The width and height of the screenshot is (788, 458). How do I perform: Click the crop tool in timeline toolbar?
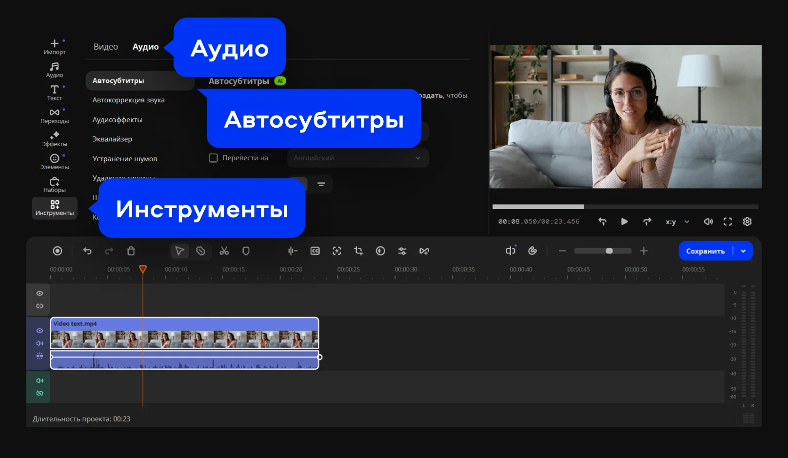point(359,251)
